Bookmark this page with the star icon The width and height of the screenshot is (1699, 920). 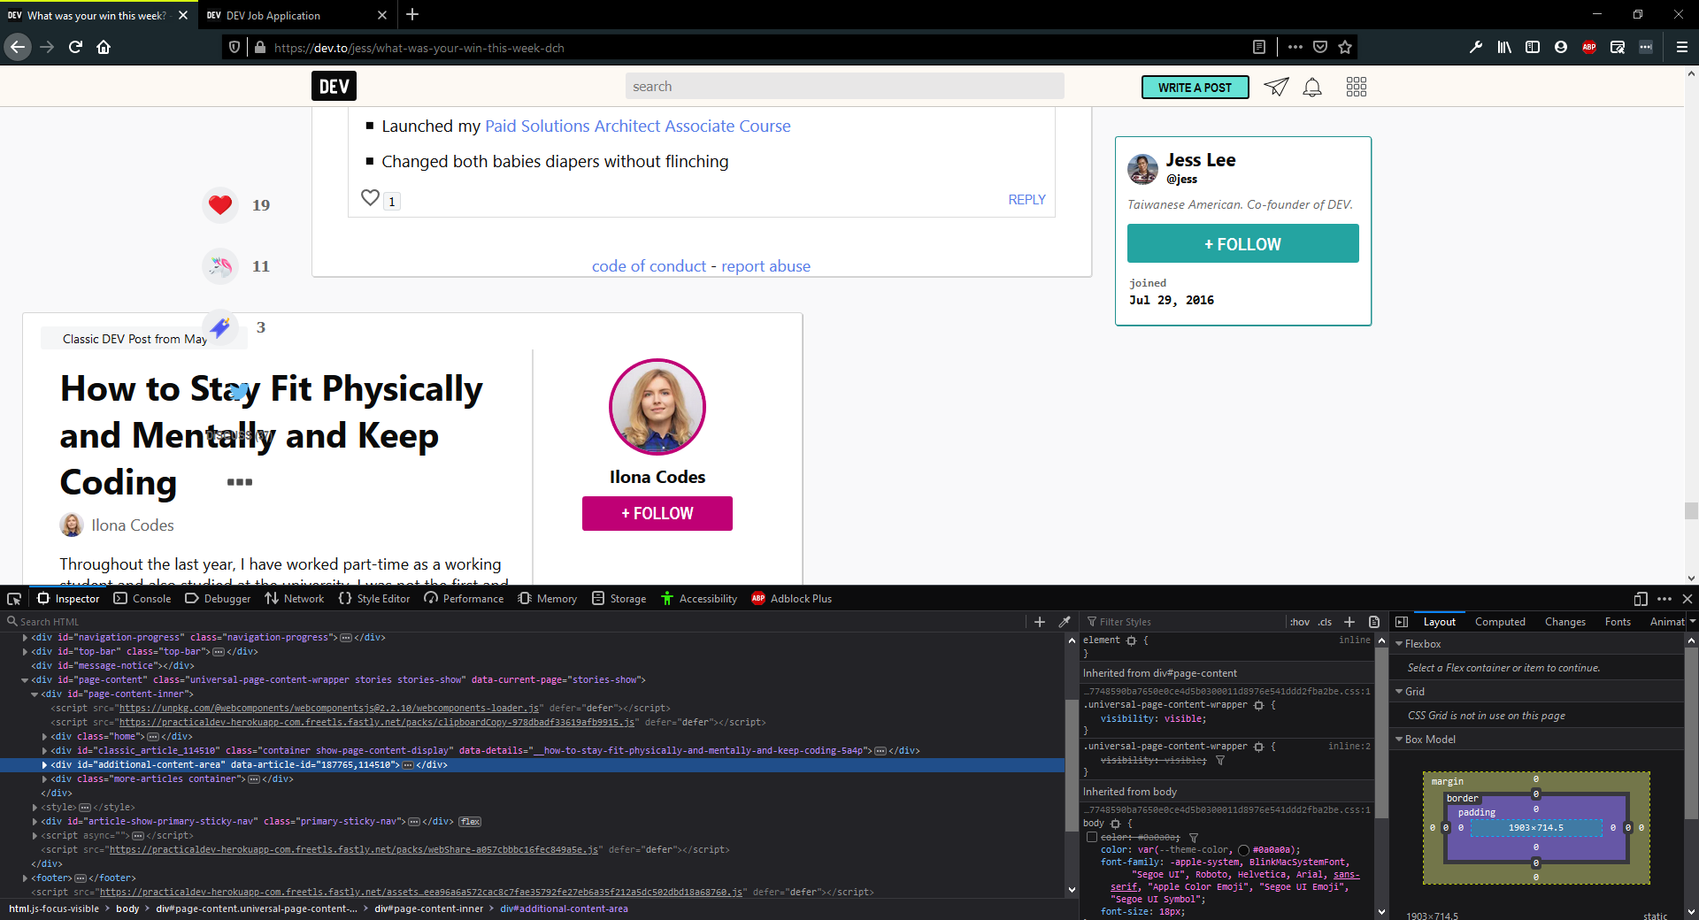tap(1345, 47)
